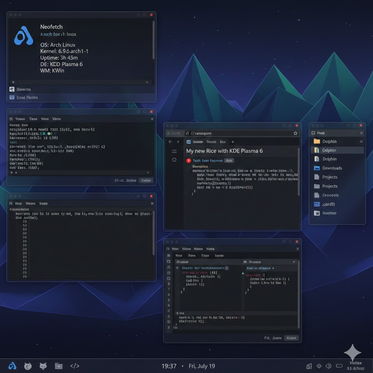Select the highlighted Dolphin entry in sidebar
Screen dimensions: 373x373
[329, 150]
